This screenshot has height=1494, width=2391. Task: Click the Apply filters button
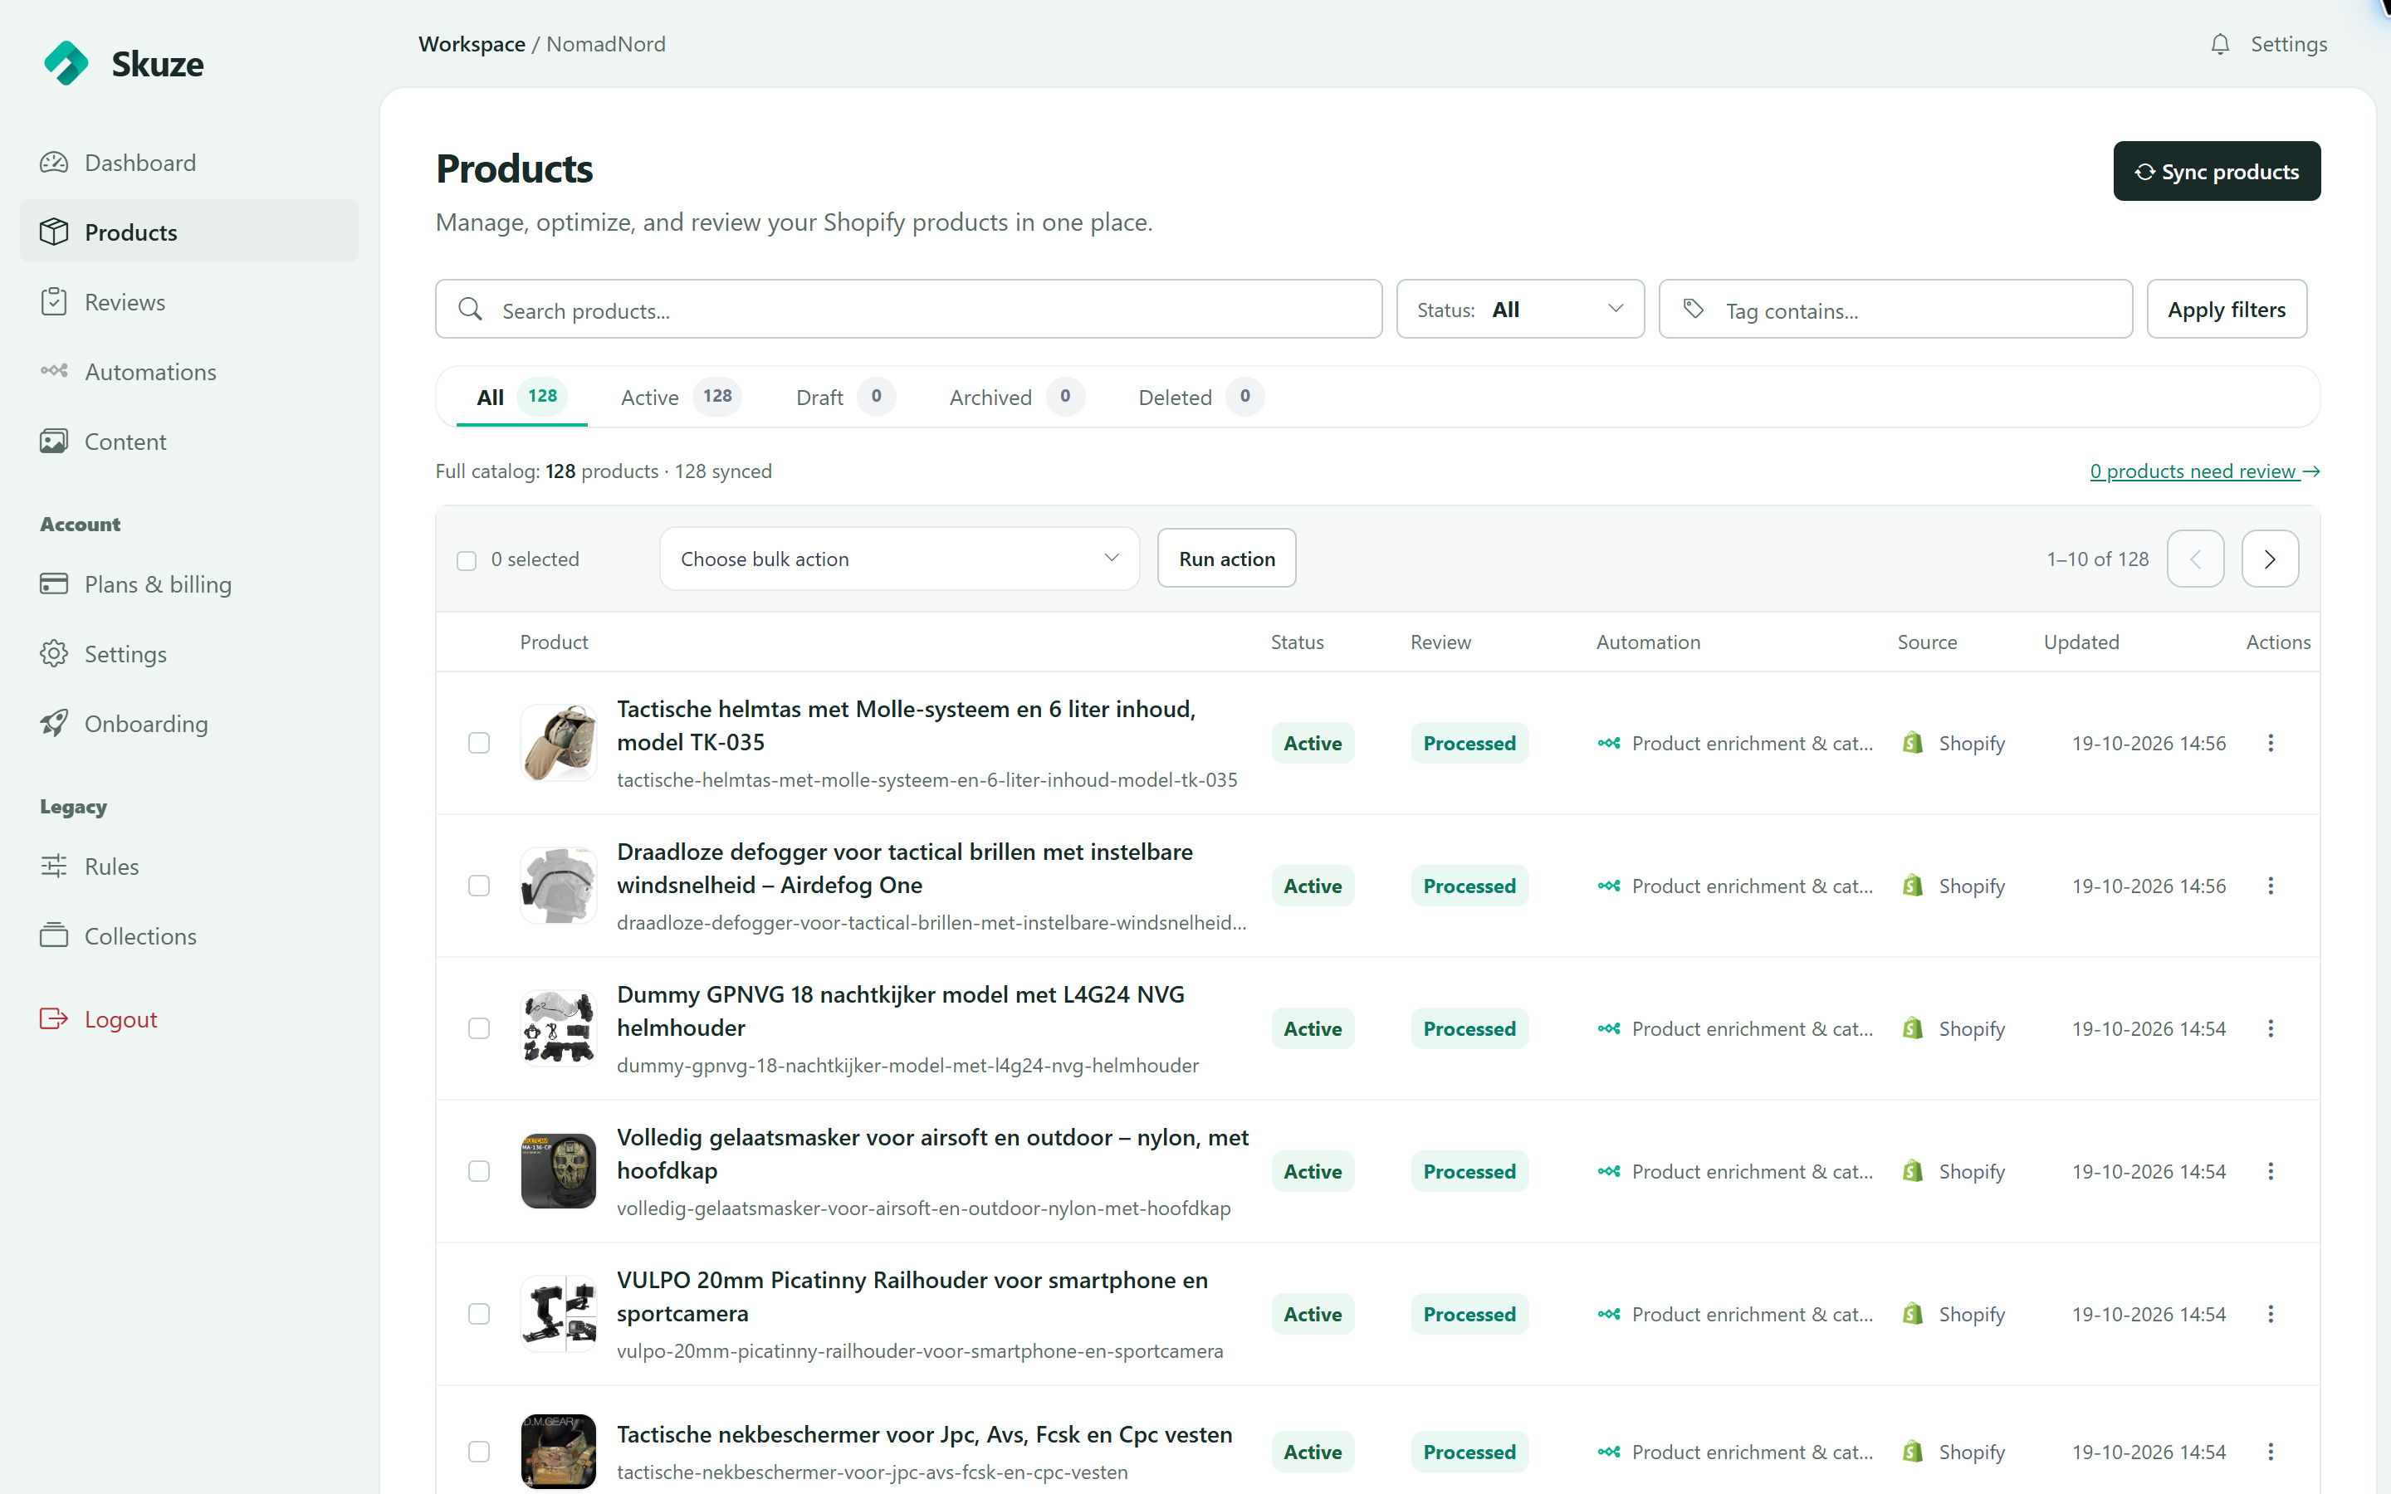click(x=2226, y=310)
